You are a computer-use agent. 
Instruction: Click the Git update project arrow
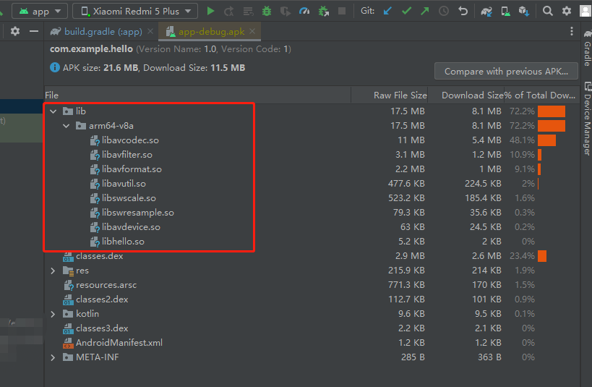387,11
